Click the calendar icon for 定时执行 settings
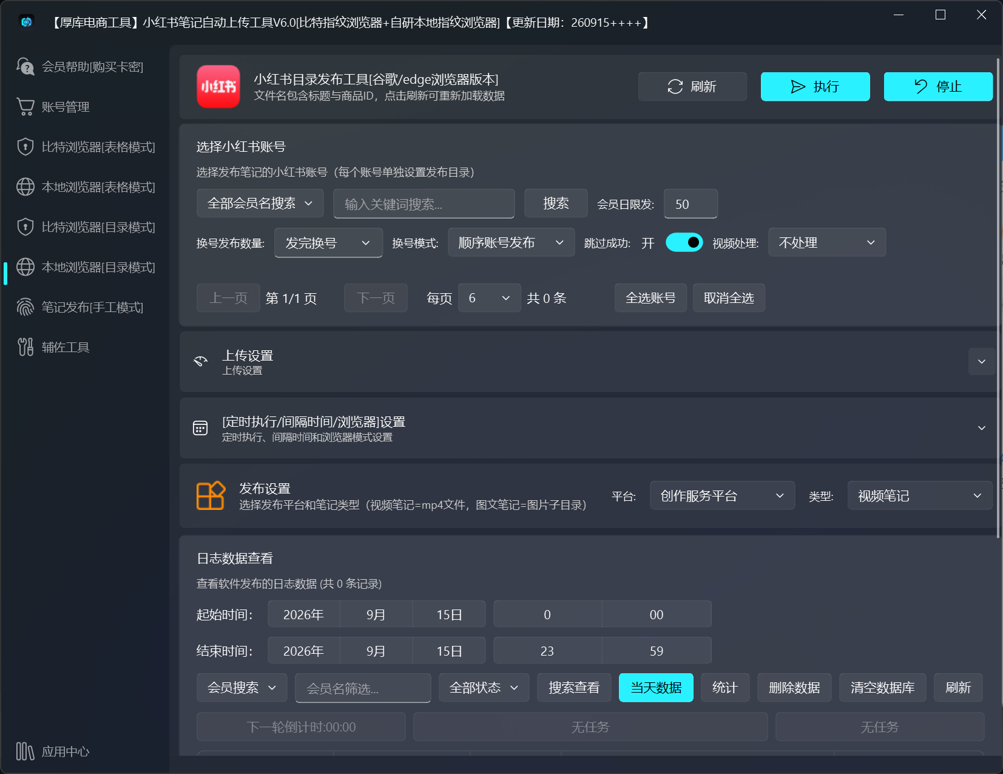Image resolution: width=1003 pixels, height=774 pixels. (200, 428)
